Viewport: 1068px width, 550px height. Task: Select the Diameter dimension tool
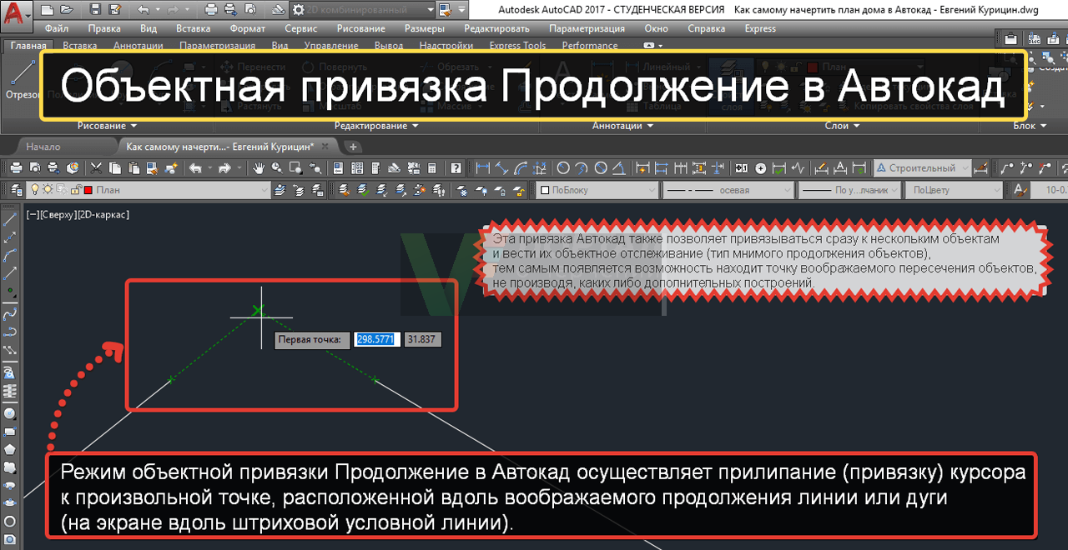pos(601,167)
